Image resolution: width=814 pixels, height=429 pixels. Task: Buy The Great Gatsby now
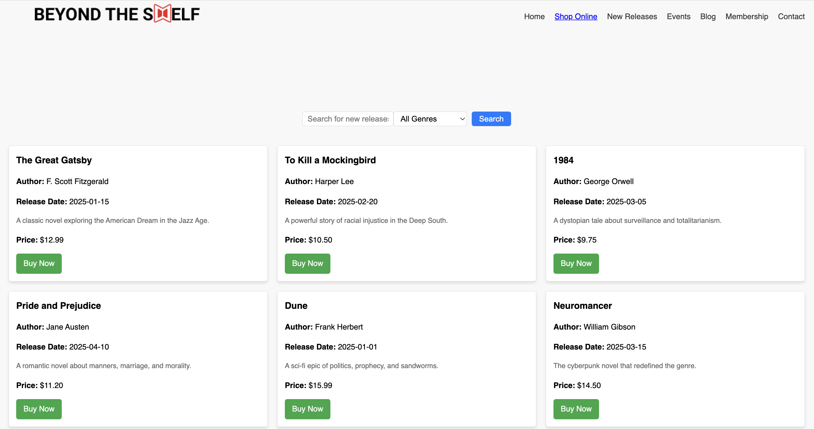(39, 263)
